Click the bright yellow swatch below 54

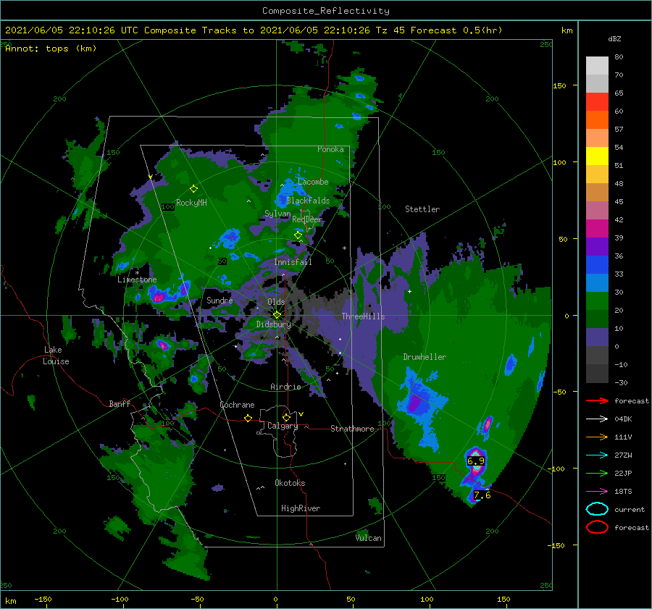coord(597,156)
